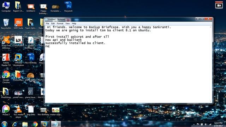Screen dimensions: 226x127
Task: Select the Untitled-1 desktop file
Action: point(31,8)
